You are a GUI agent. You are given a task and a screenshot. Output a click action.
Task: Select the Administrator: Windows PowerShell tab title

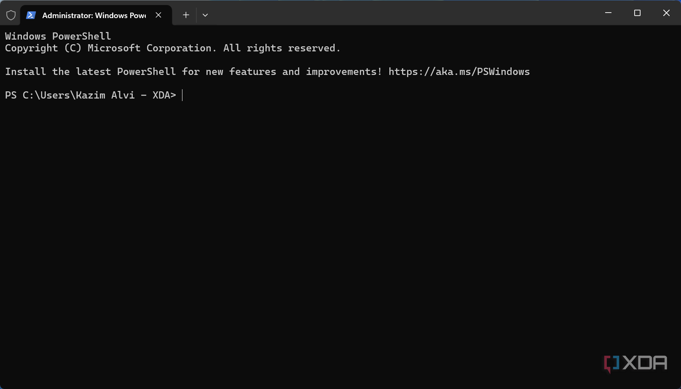pos(94,16)
